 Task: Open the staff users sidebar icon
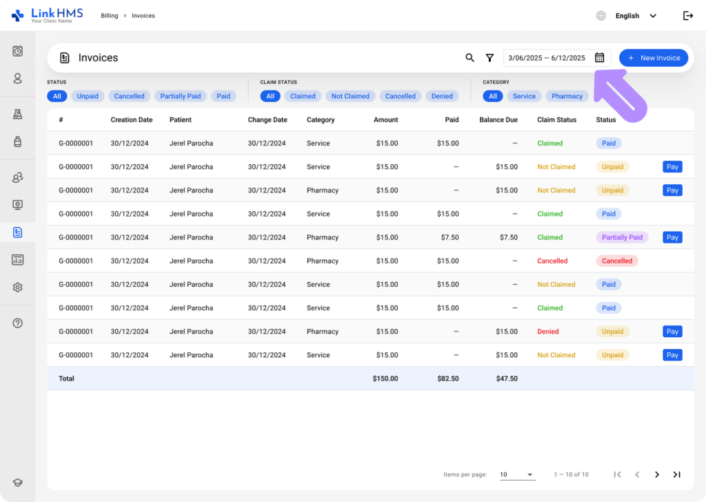coord(17,177)
